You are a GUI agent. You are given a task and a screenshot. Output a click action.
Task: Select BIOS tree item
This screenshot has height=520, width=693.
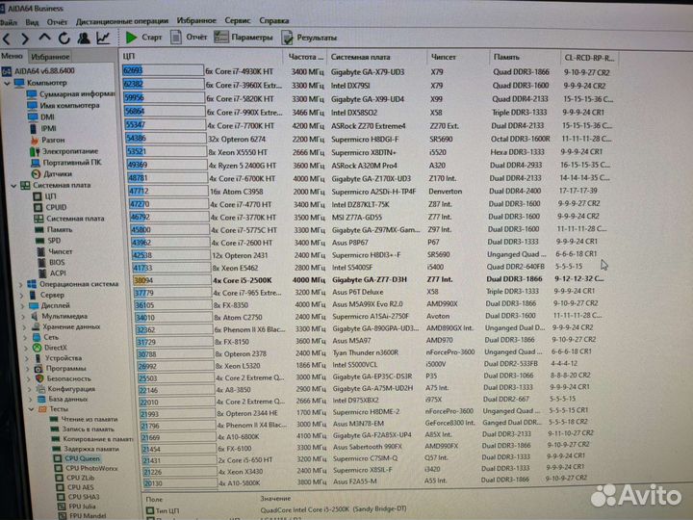(51, 262)
